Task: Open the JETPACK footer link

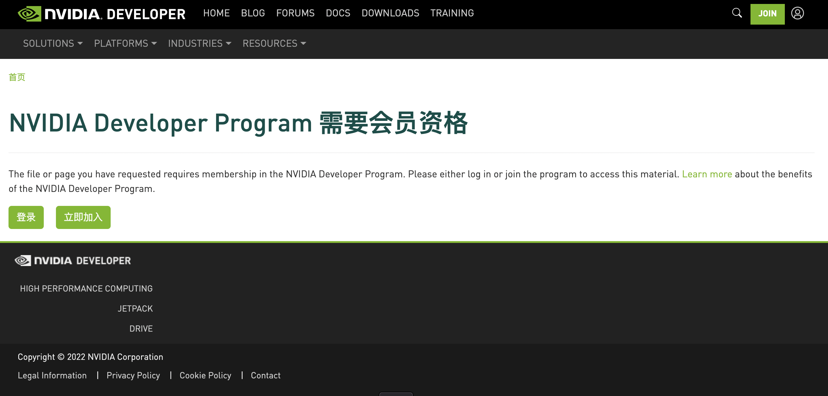Action: pos(135,309)
